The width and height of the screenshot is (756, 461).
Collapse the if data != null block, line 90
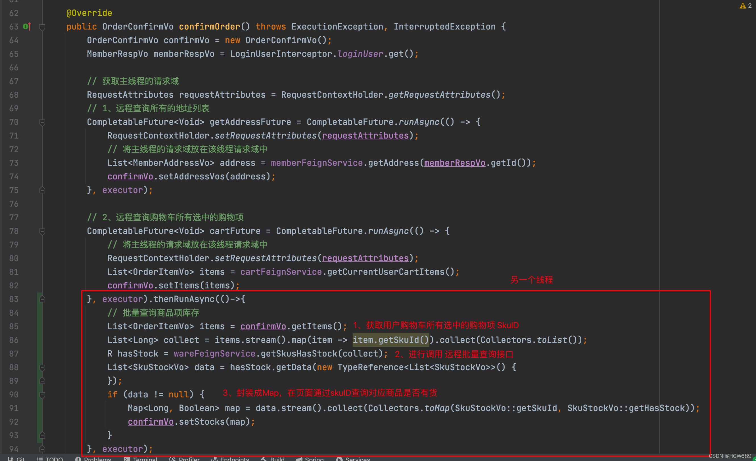tap(42, 395)
